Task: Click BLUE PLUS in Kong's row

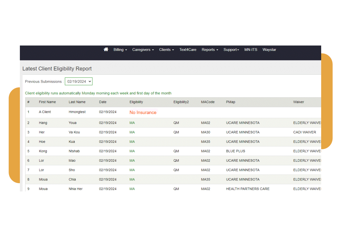Action: click(x=235, y=151)
